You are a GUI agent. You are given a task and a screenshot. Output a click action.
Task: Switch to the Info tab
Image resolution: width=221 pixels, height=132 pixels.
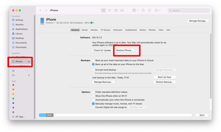168,30
